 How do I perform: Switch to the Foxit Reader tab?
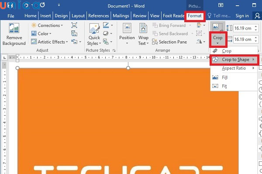click(x=173, y=16)
